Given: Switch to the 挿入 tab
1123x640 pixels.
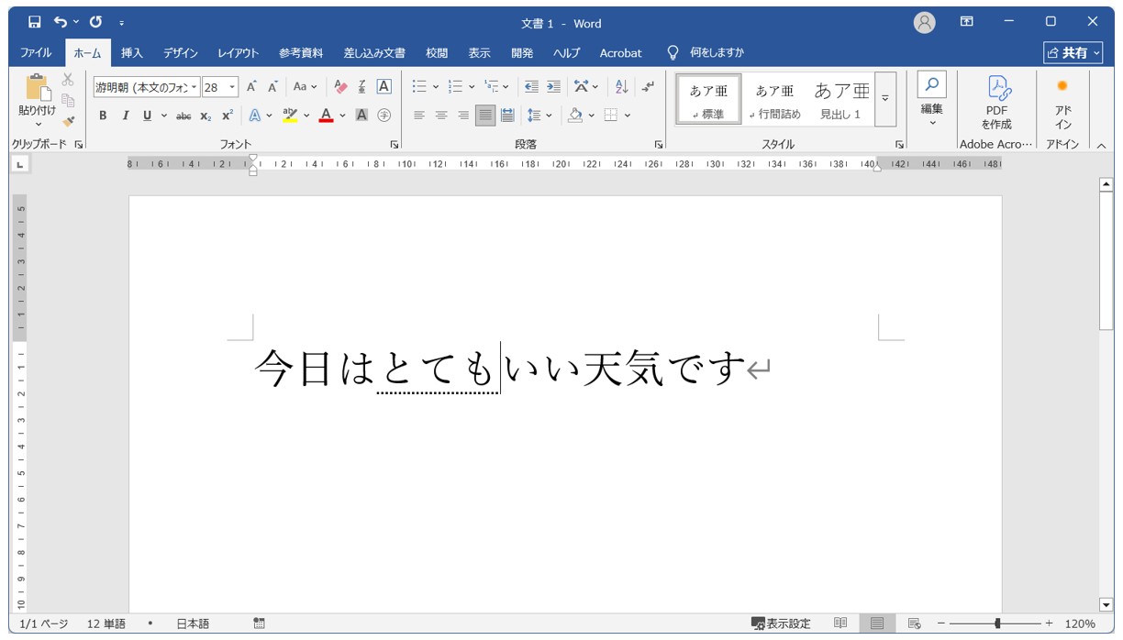Looking at the screenshot, I should (132, 53).
